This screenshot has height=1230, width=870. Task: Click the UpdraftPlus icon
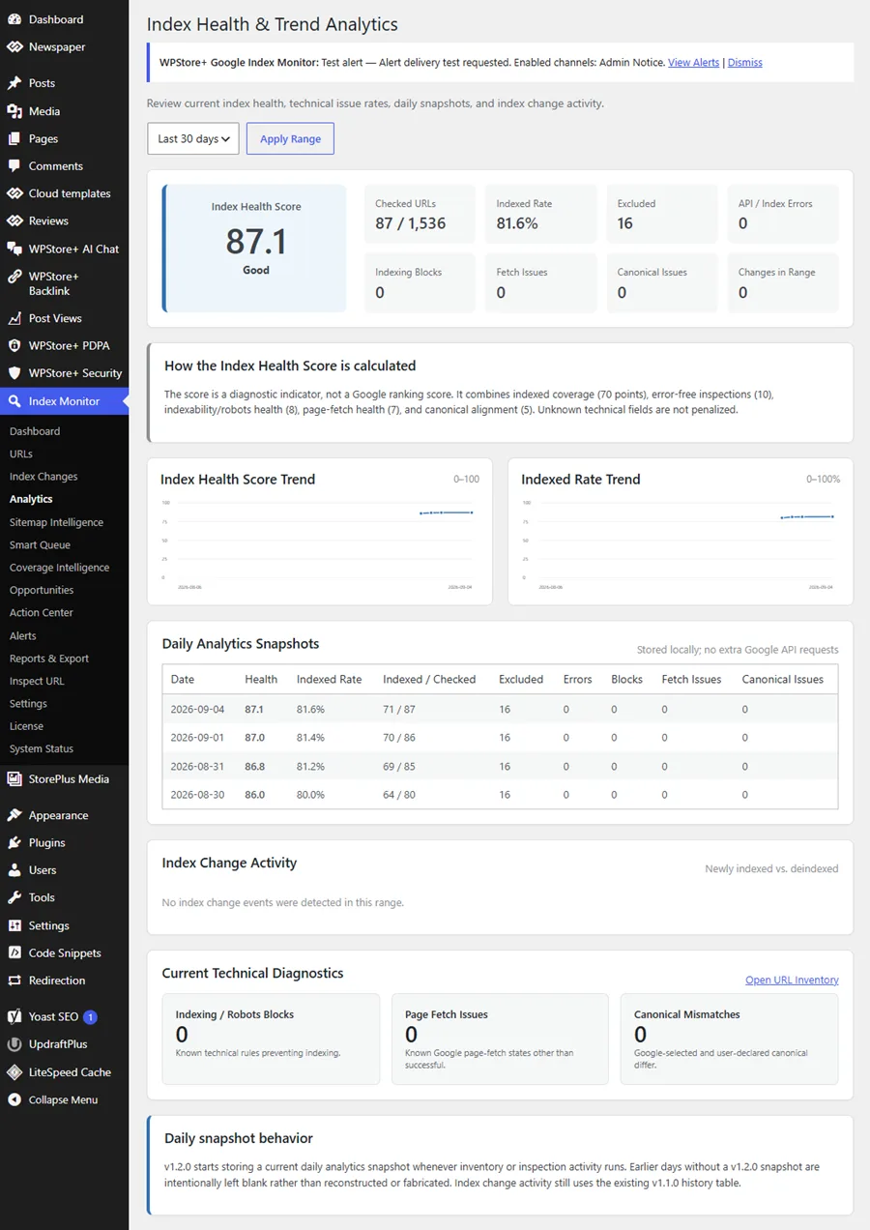[14, 1044]
